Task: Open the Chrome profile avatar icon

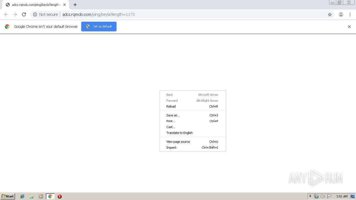Action: (341, 14)
